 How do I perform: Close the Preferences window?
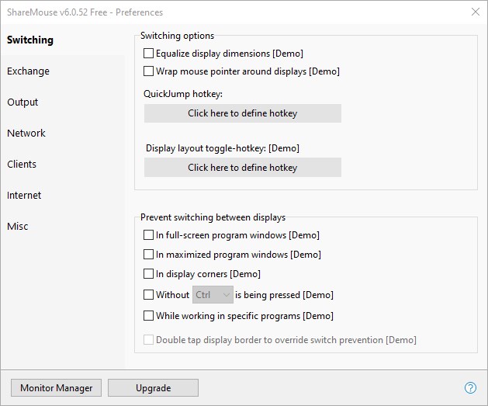pyautogui.click(x=475, y=12)
